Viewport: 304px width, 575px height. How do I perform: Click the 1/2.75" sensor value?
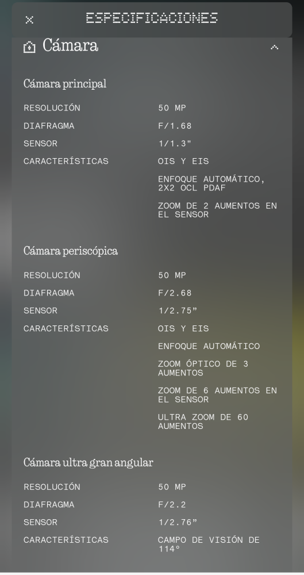pos(178,310)
